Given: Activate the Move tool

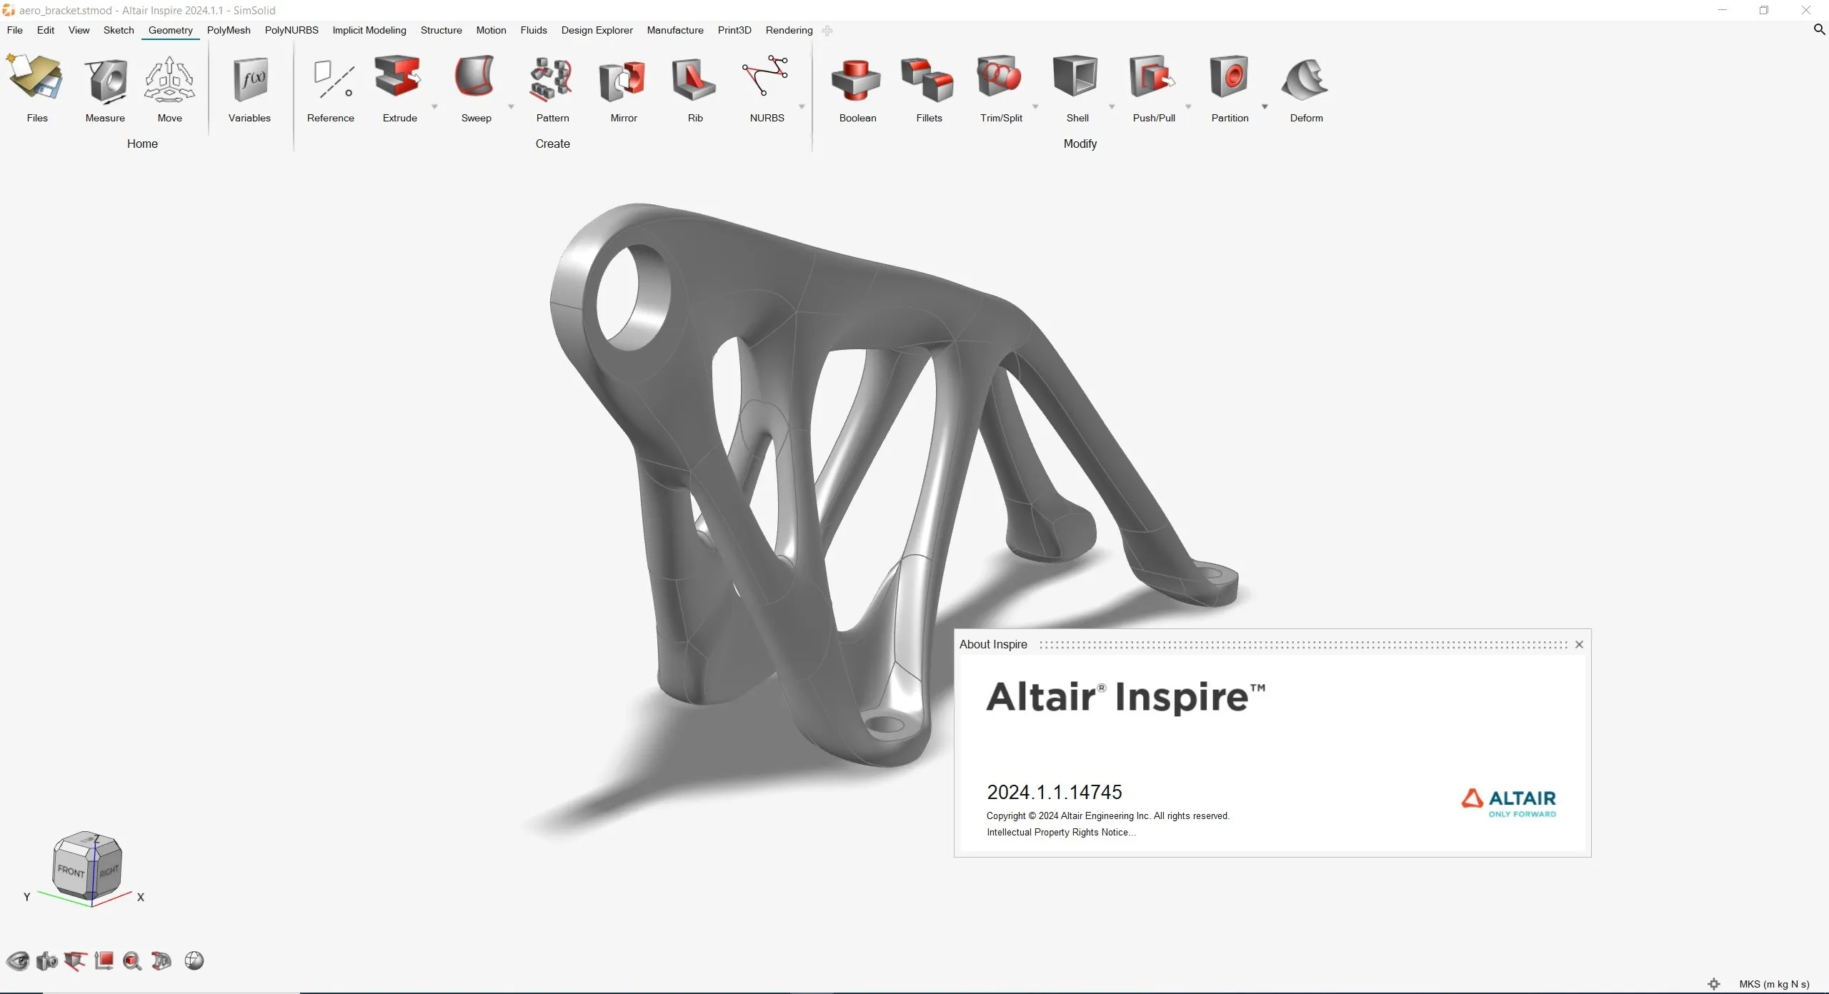Looking at the screenshot, I should [169, 79].
